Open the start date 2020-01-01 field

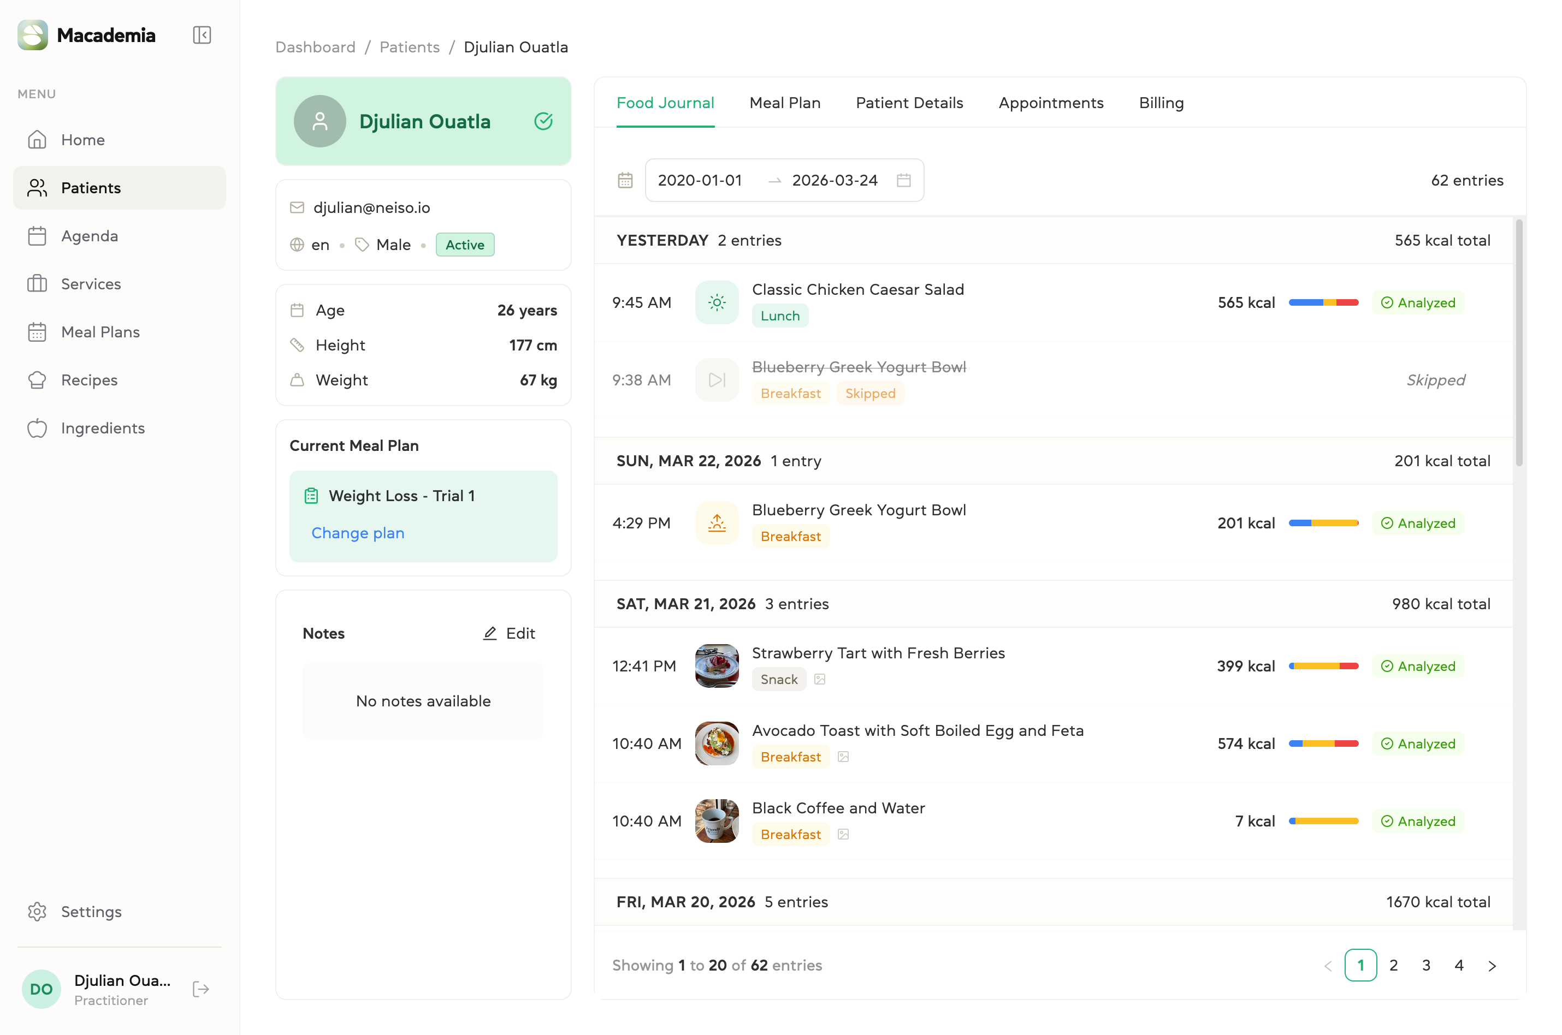(x=700, y=180)
